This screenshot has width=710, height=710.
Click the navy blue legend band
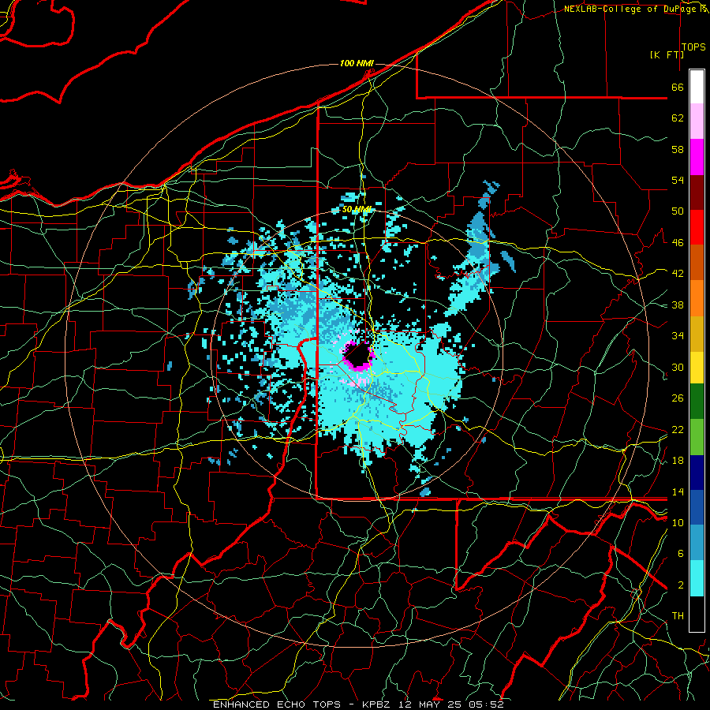pos(697,473)
